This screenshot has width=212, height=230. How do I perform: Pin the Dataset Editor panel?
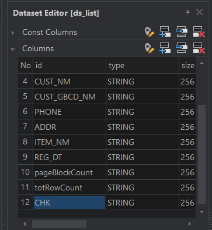[x=187, y=12]
